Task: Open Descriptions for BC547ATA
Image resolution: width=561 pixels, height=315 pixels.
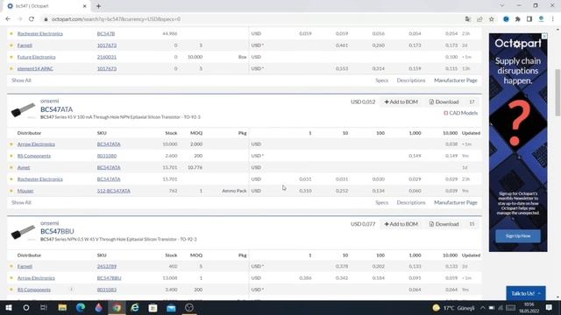Action: [411, 202]
